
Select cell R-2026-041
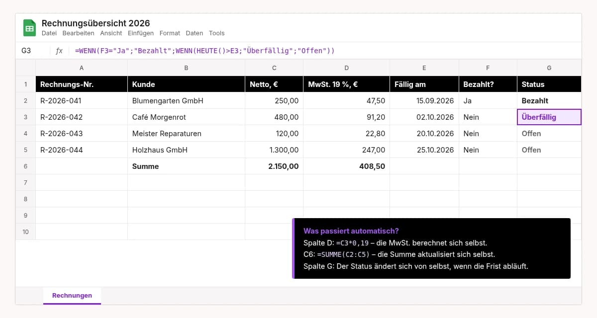click(82, 101)
